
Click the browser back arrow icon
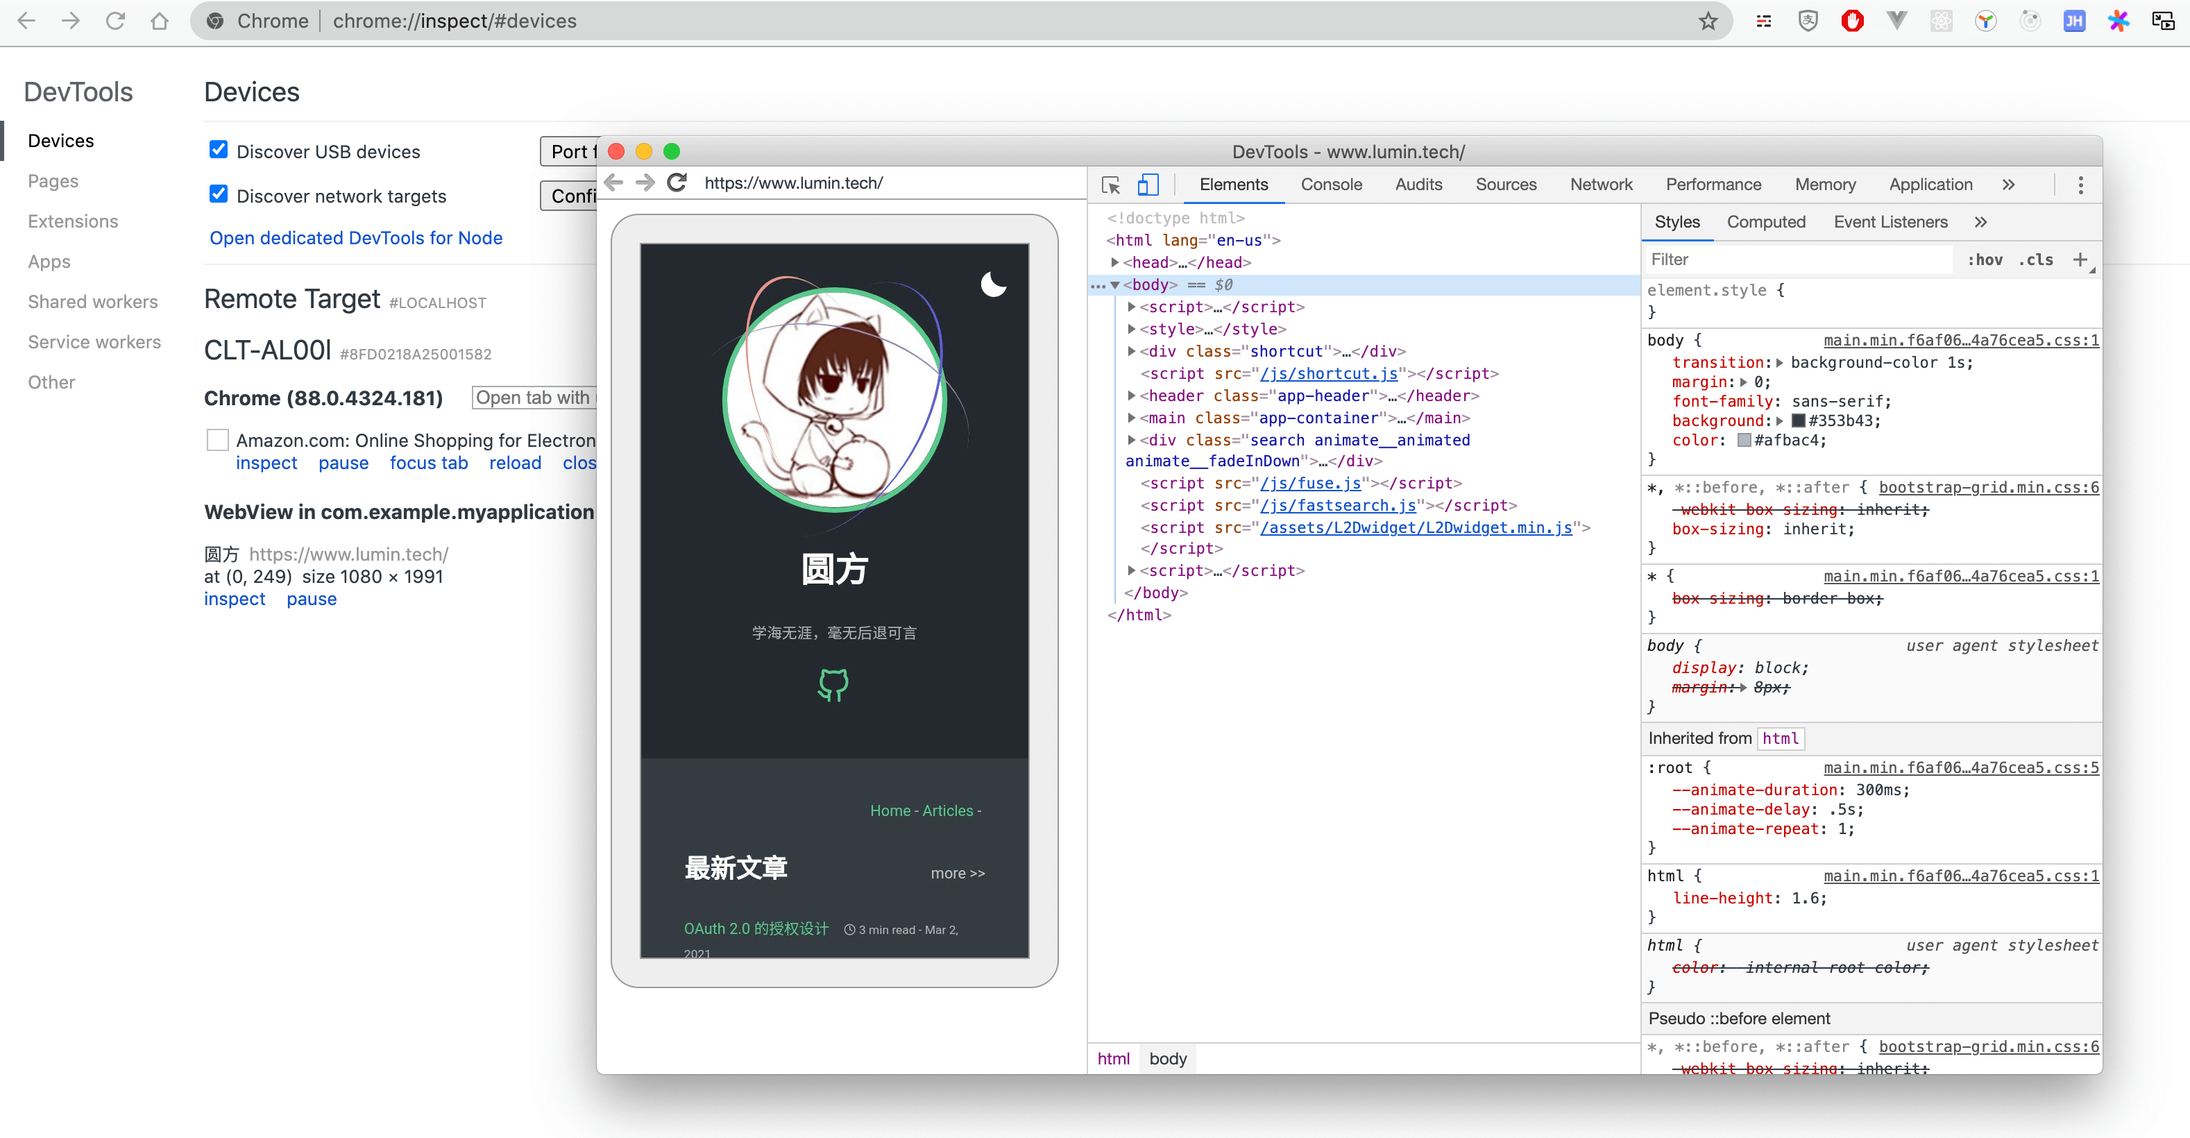click(x=26, y=20)
